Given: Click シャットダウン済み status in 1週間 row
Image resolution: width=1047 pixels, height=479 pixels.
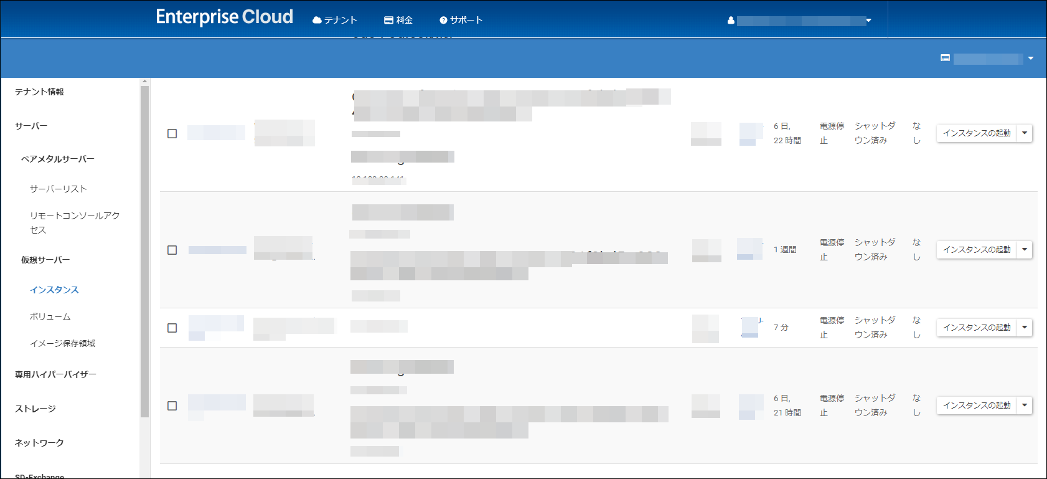Looking at the screenshot, I should point(875,250).
